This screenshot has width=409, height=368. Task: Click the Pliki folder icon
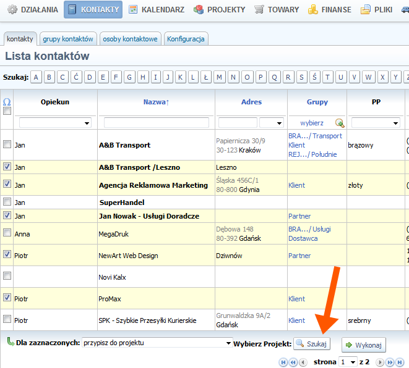pos(366,10)
